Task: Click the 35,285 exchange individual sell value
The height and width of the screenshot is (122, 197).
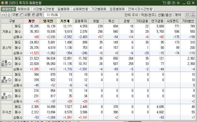Action: (34, 26)
